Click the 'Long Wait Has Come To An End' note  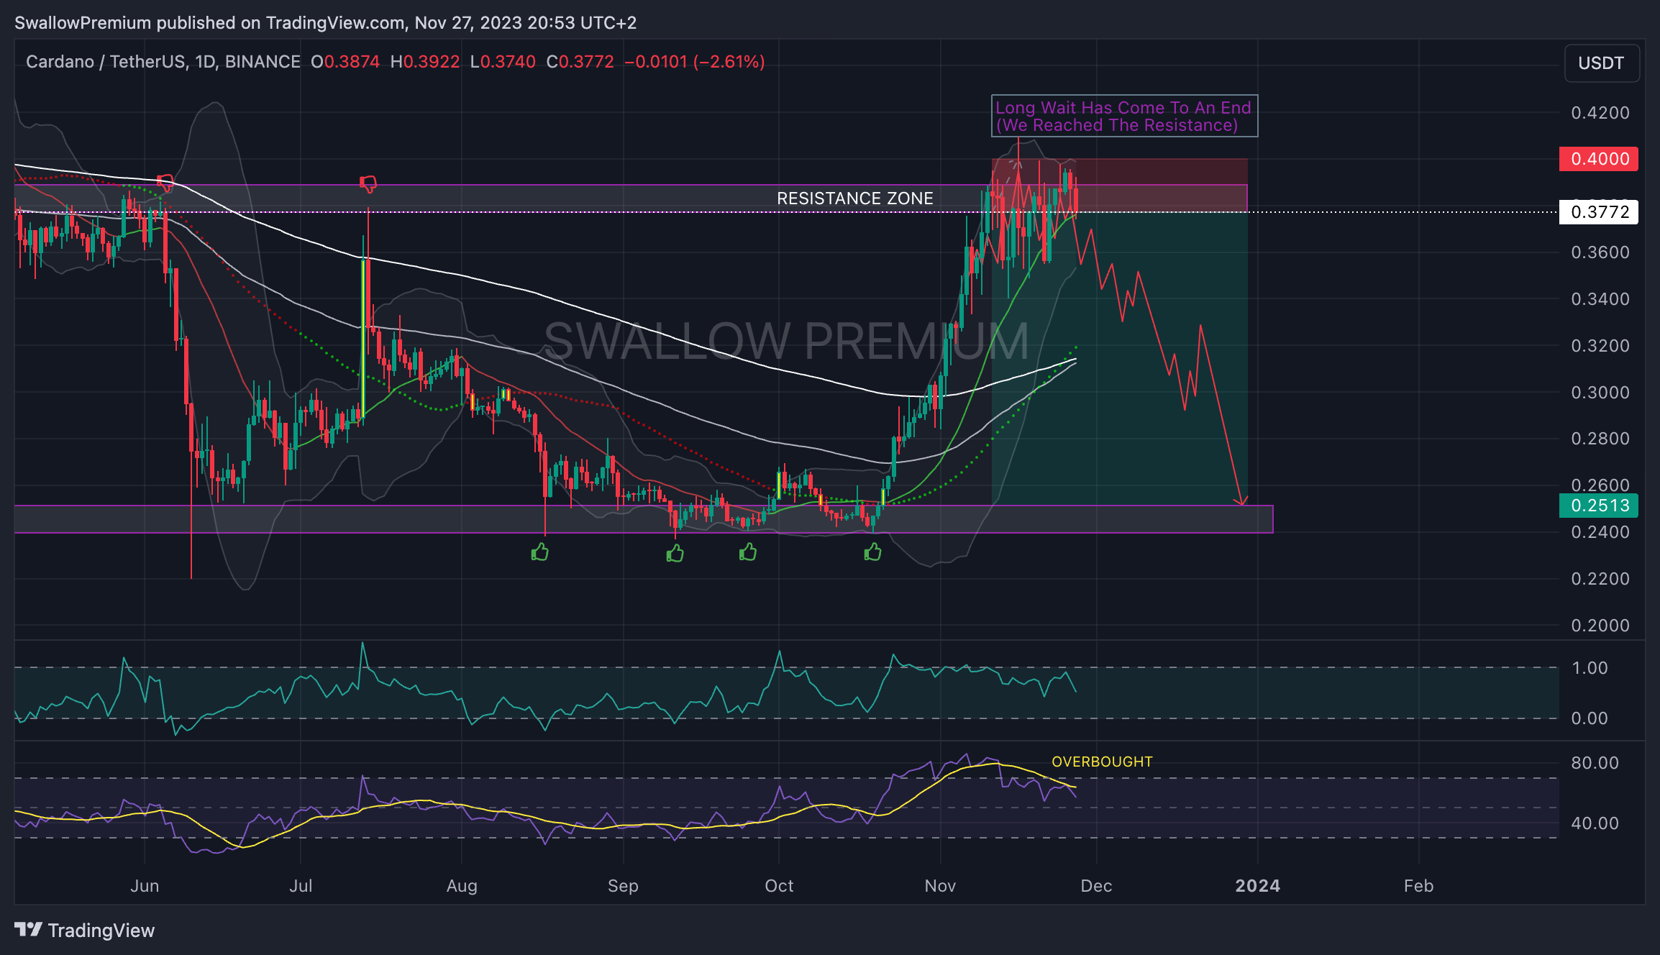[x=1124, y=116]
